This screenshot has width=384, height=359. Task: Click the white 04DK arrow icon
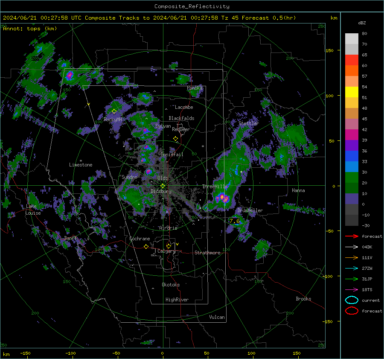pos(352,247)
